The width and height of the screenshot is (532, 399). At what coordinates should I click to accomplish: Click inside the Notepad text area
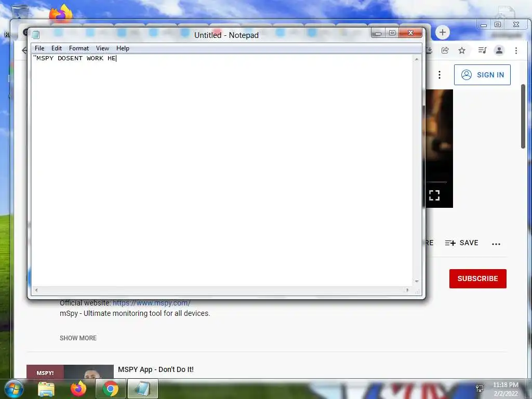(x=222, y=170)
